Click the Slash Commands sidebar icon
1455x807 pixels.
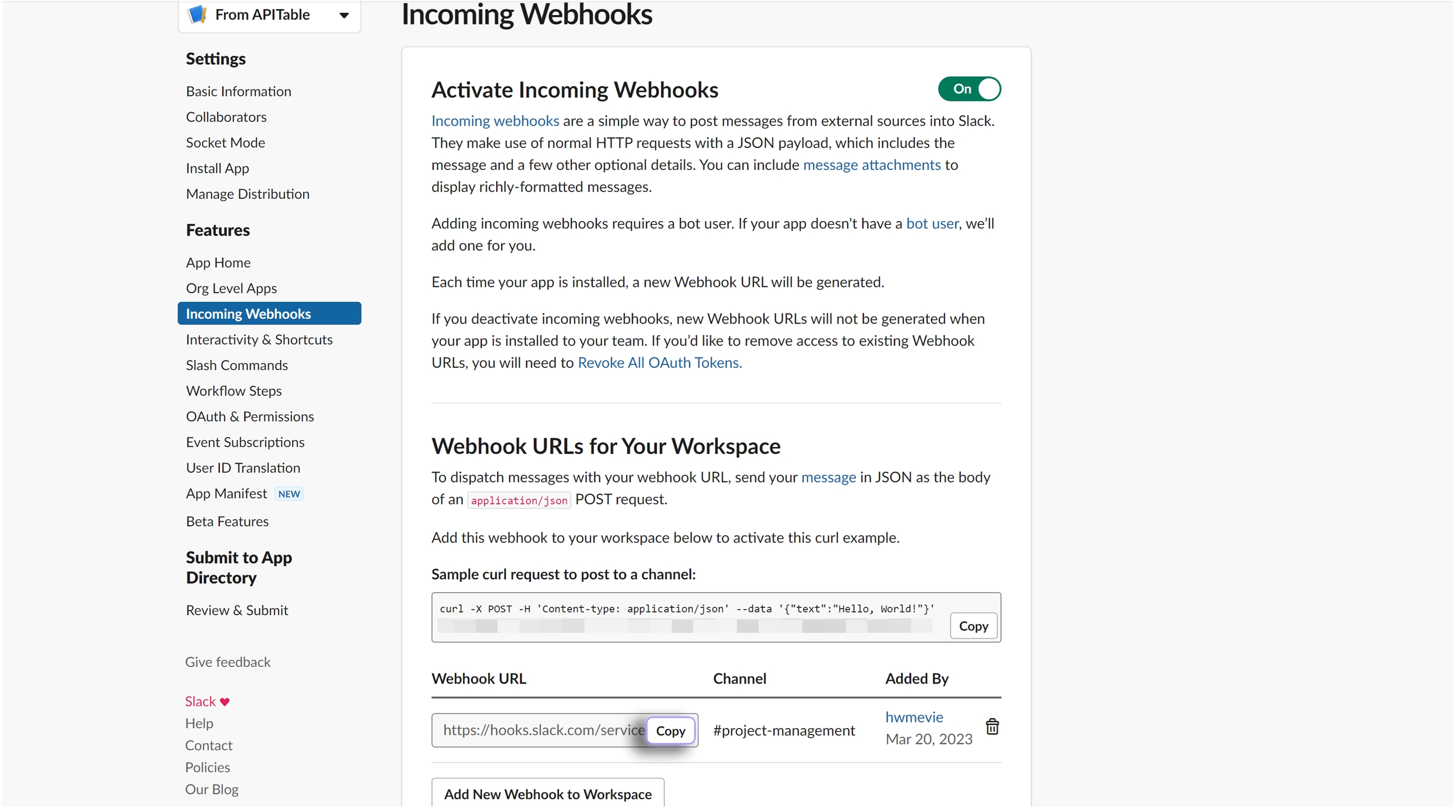(236, 365)
